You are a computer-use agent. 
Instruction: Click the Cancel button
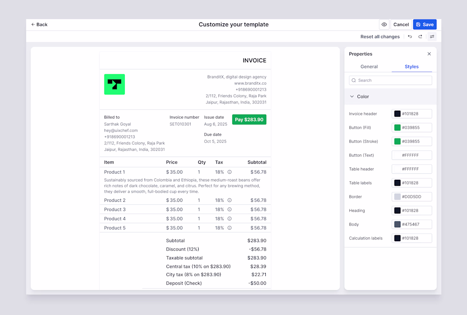pyautogui.click(x=401, y=25)
